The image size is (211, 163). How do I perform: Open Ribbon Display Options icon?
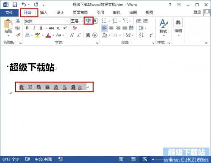click(179, 5)
